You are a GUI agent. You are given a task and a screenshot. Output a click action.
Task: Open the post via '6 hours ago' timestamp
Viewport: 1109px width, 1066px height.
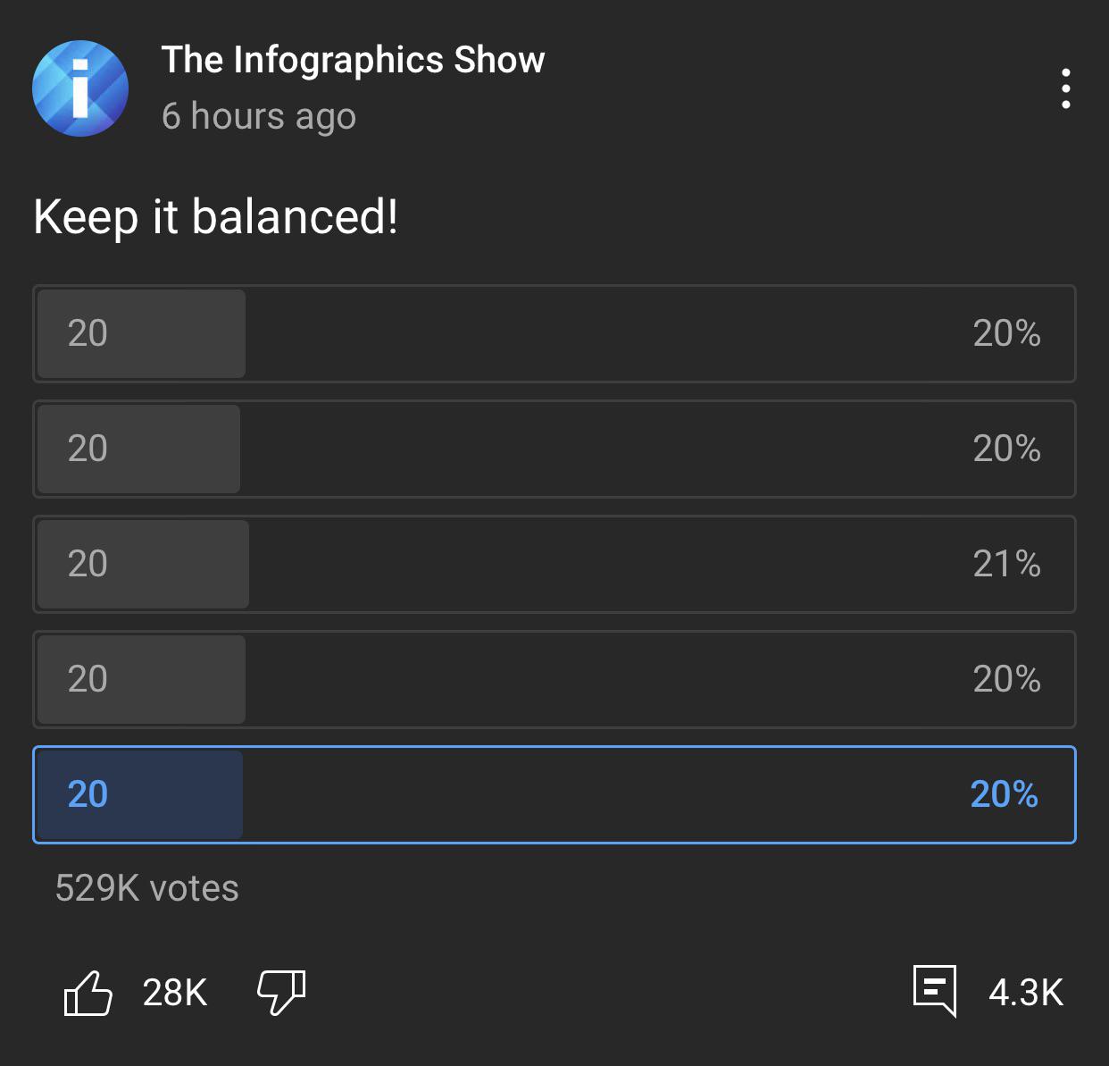click(259, 116)
